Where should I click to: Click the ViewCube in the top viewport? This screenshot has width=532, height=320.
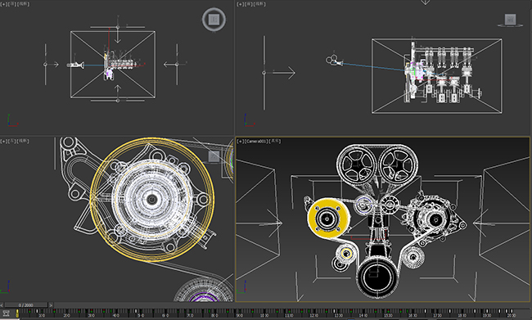214,20
